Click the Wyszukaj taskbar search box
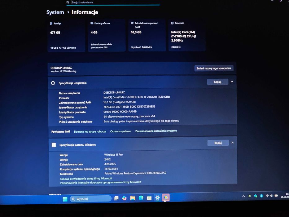 (x=91, y=199)
